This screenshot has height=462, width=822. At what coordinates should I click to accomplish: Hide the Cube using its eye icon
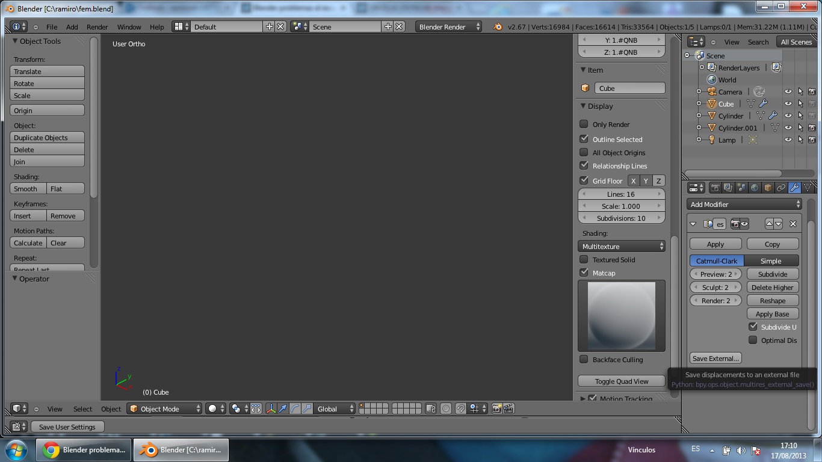click(x=788, y=103)
